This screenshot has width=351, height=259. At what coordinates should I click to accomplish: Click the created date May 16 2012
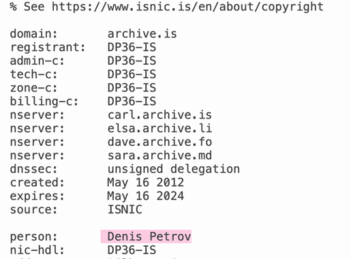[146, 183]
